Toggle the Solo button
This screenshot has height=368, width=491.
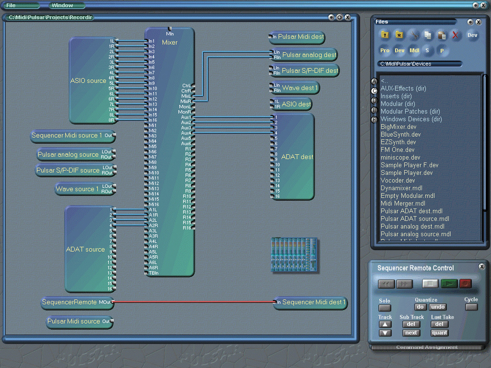click(385, 308)
